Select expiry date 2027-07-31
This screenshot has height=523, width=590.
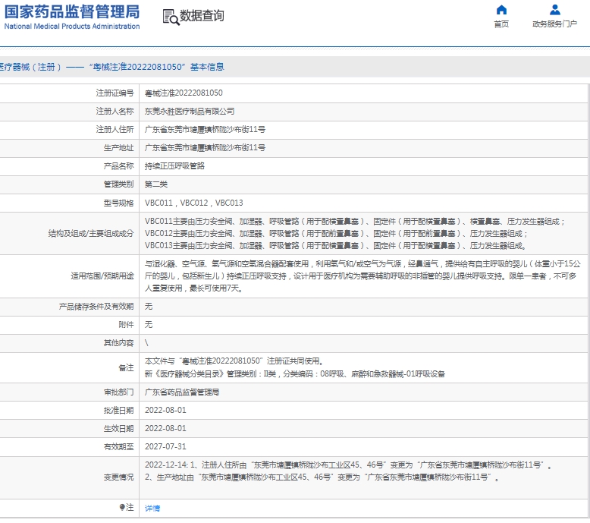pyautogui.click(x=165, y=446)
